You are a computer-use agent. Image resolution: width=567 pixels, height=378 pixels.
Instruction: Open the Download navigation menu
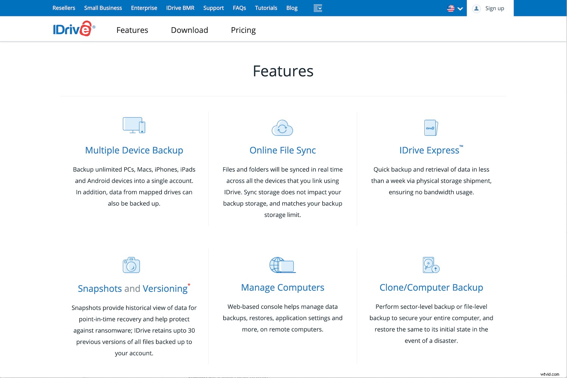click(x=189, y=30)
